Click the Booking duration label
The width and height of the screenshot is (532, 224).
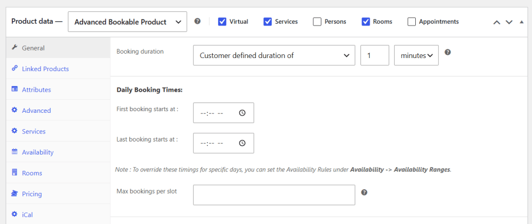tap(140, 52)
